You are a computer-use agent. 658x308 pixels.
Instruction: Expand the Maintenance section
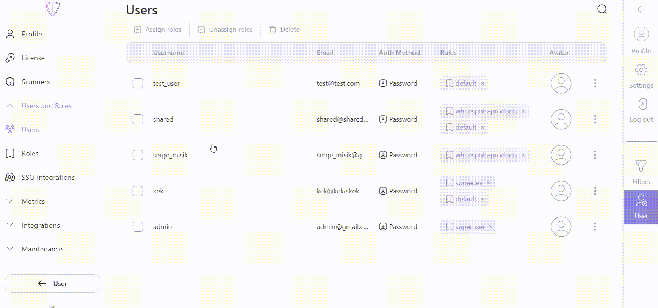tap(10, 249)
